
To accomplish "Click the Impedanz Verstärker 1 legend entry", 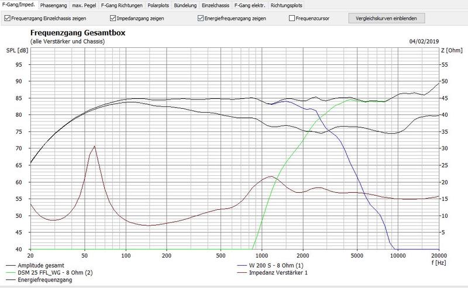I will (272, 272).
